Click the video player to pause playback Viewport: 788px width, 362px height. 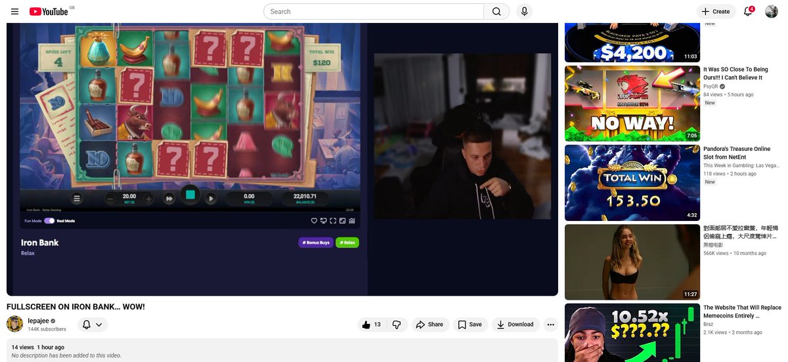tap(282, 159)
